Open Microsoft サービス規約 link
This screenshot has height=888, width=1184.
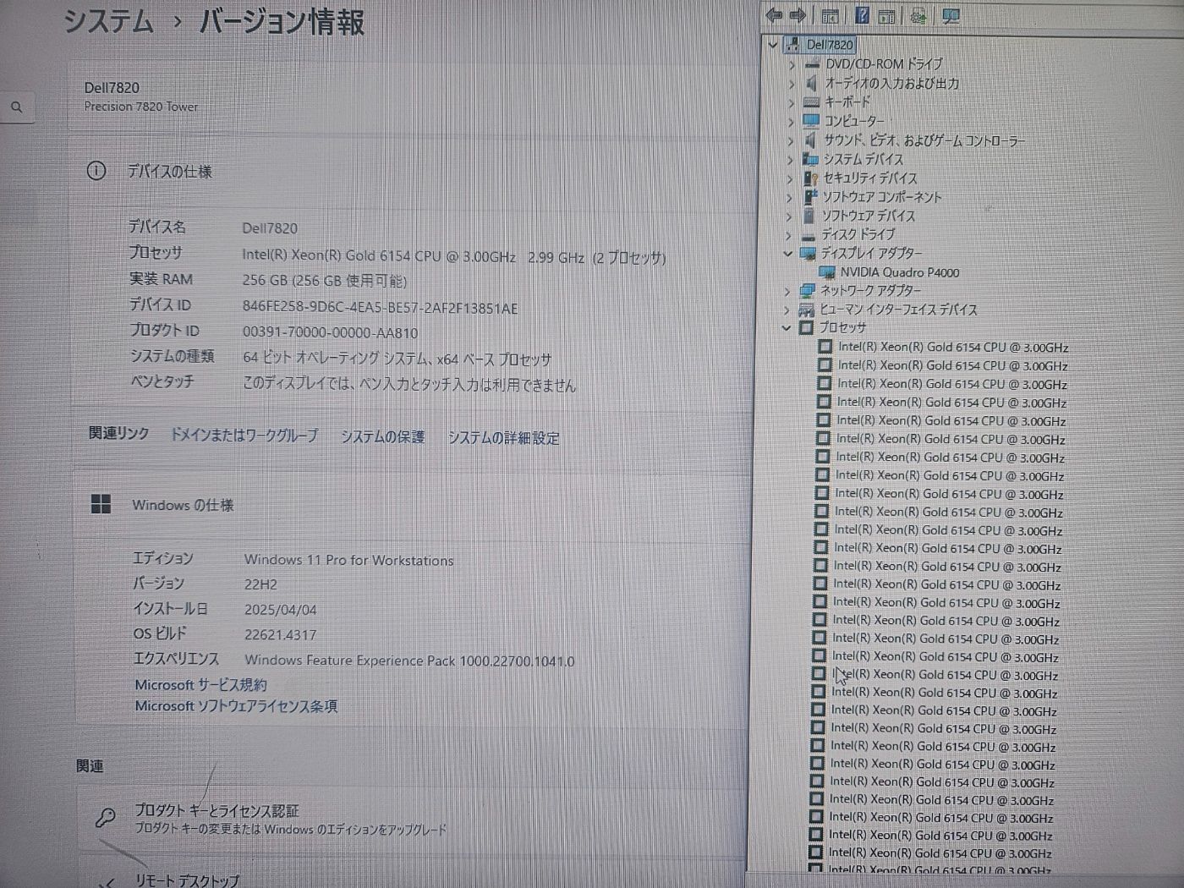[200, 684]
